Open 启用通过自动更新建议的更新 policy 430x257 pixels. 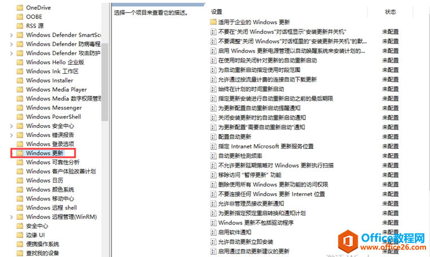click(x=254, y=251)
